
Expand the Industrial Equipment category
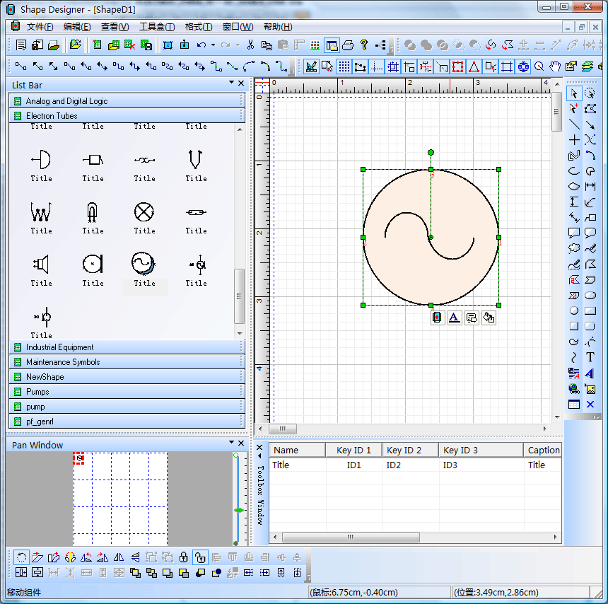click(59, 347)
